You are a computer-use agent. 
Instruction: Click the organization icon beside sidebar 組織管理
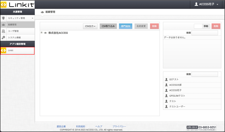coord(3,25)
